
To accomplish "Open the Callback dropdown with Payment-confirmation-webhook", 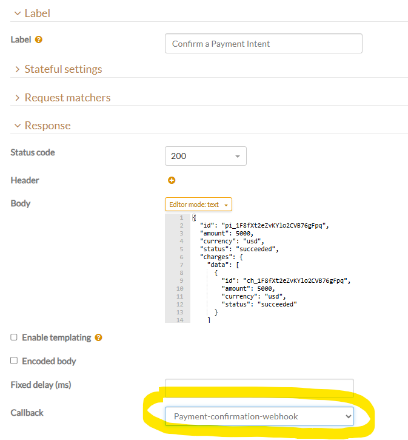I will (x=259, y=416).
